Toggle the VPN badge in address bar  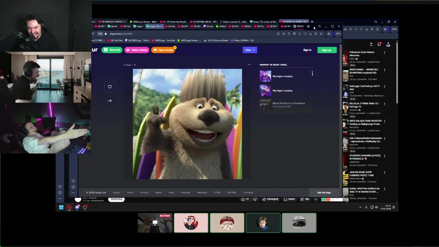coord(100,34)
